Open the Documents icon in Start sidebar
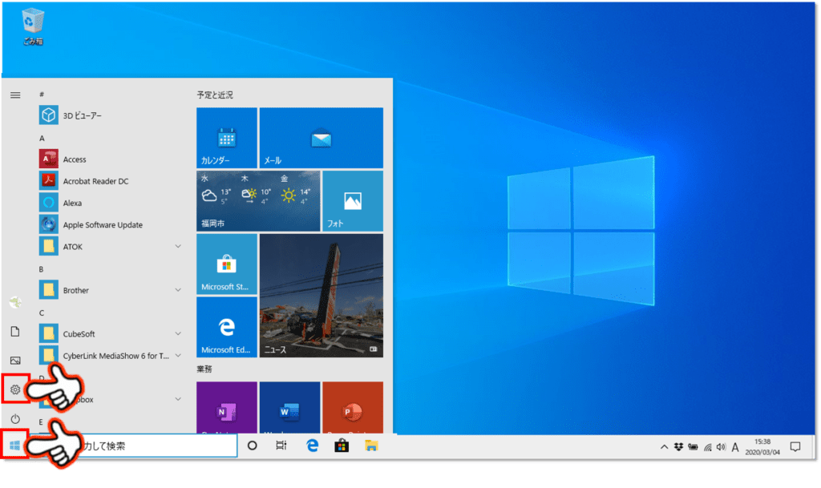Screen dimensions: 821x488 click(14, 332)
